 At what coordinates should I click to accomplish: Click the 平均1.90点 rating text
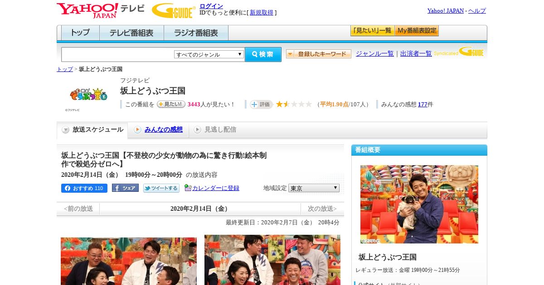[334, 104]
